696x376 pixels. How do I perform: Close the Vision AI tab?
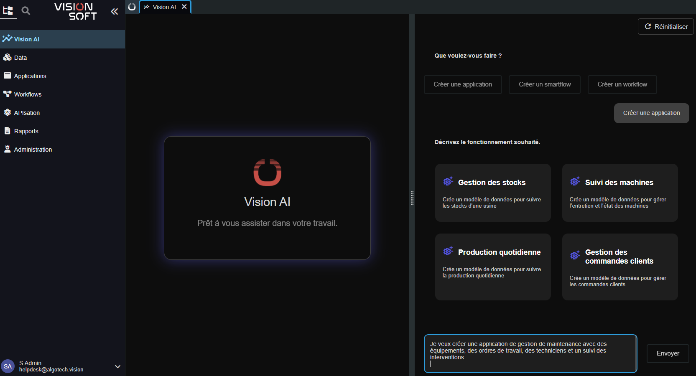184,7
